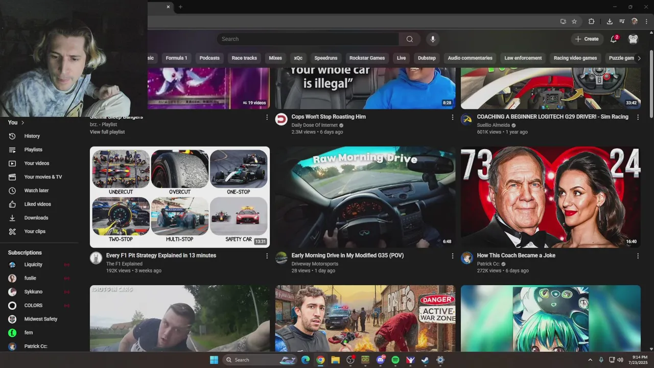Open options for Cops Won't Stop Roasting Him
Screen dimensions: 654x368
pos(452,117)
